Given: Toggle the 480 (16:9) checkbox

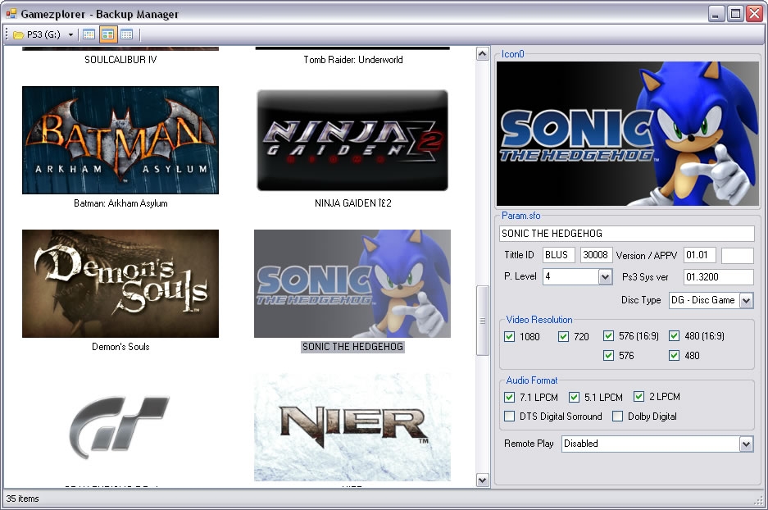Looking at the screenshot, I should (x=674, y=335).
